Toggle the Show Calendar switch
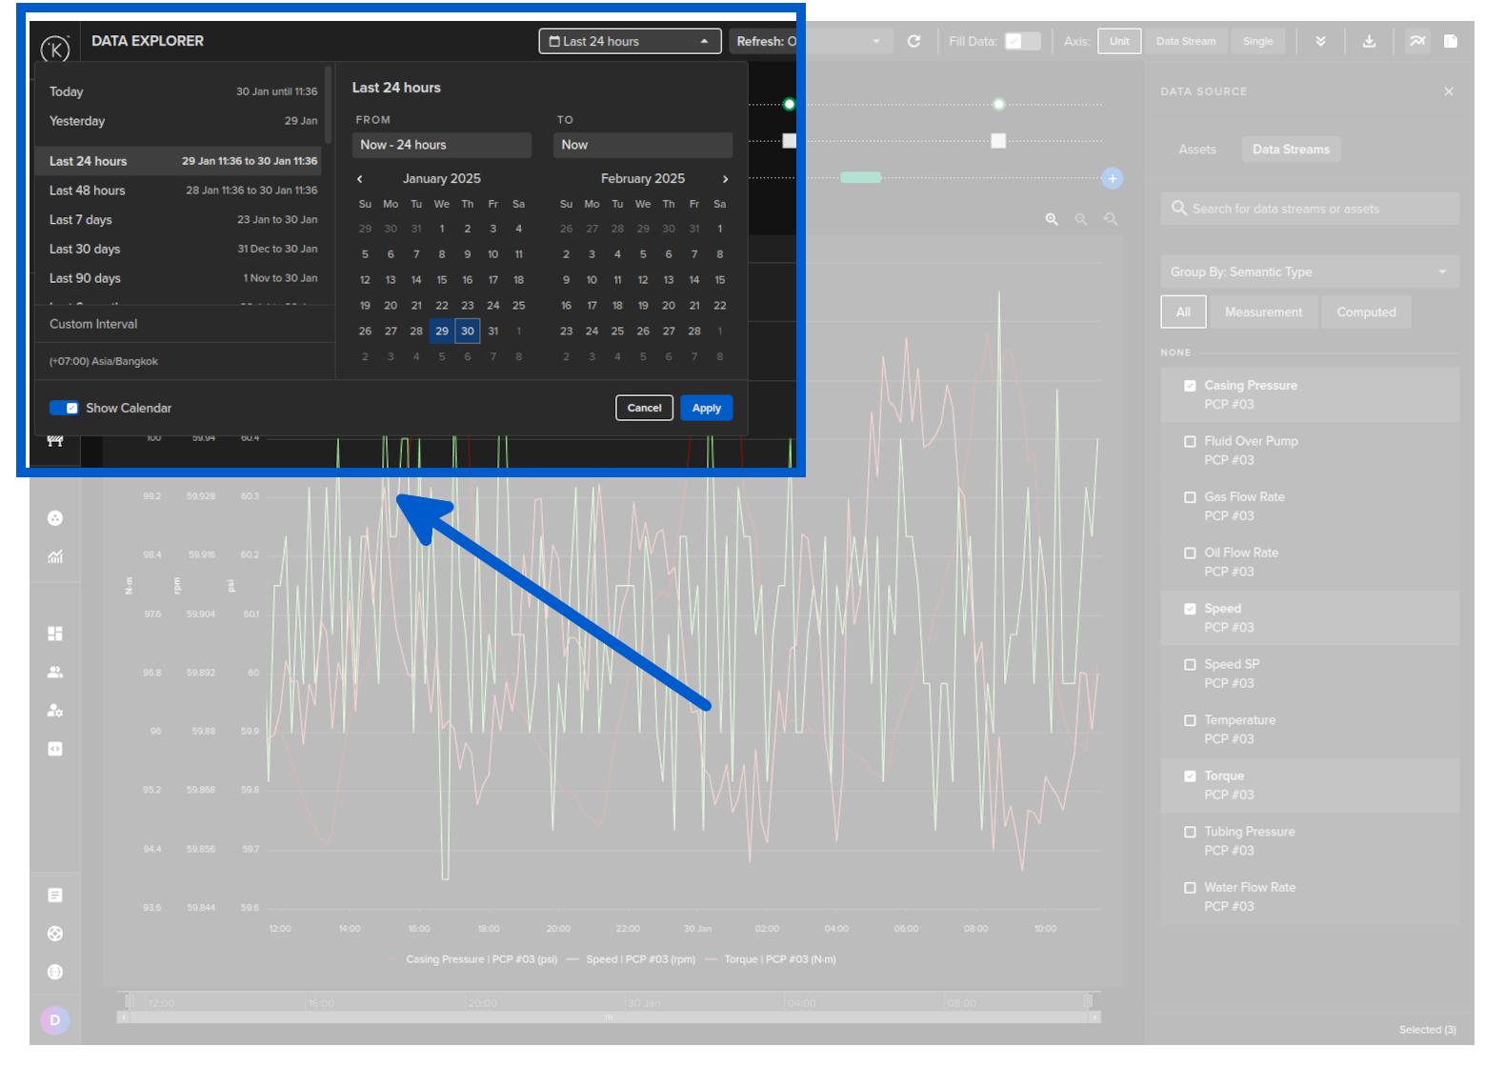The image size is (1505, 1067). [x=64, y=408]
